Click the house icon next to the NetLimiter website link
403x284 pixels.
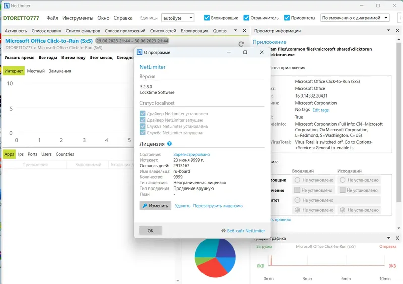pyautogui.click(x=223, y=230)
